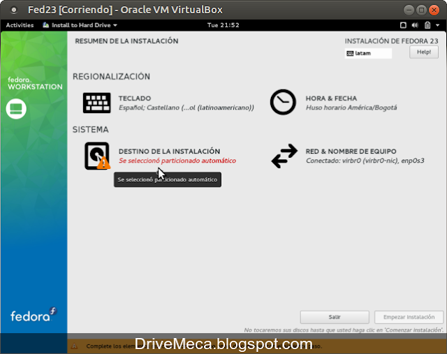Click the 'RESUMEN DE LA INSTALACIÓN' heading

[126, 41]
